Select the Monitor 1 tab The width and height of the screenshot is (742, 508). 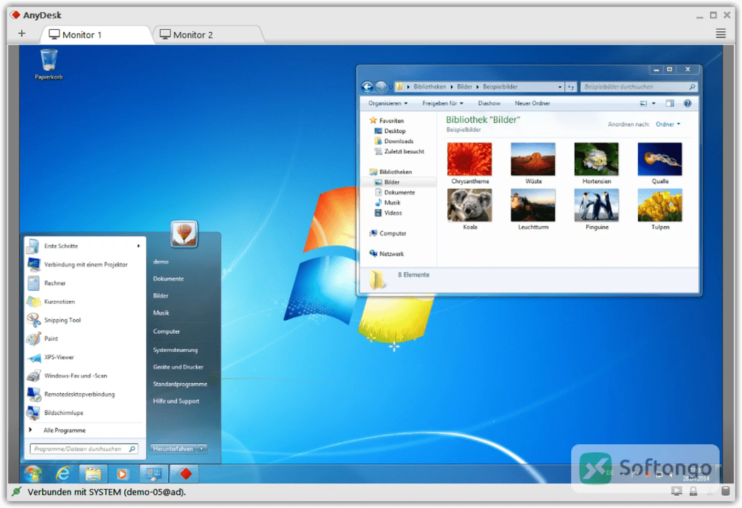97,35
